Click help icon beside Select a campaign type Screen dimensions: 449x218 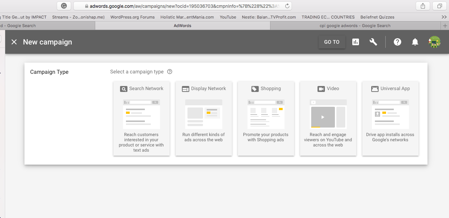170,72
